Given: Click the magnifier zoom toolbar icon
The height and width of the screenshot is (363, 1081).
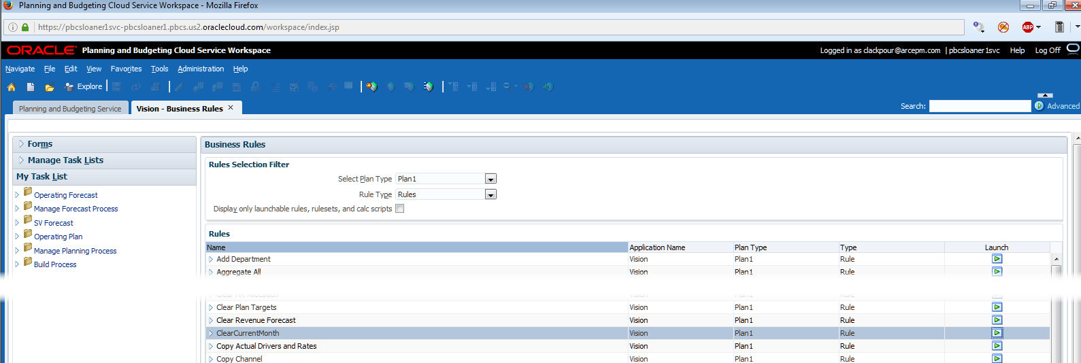Looking at the screenshot, I should pos(508,86).
